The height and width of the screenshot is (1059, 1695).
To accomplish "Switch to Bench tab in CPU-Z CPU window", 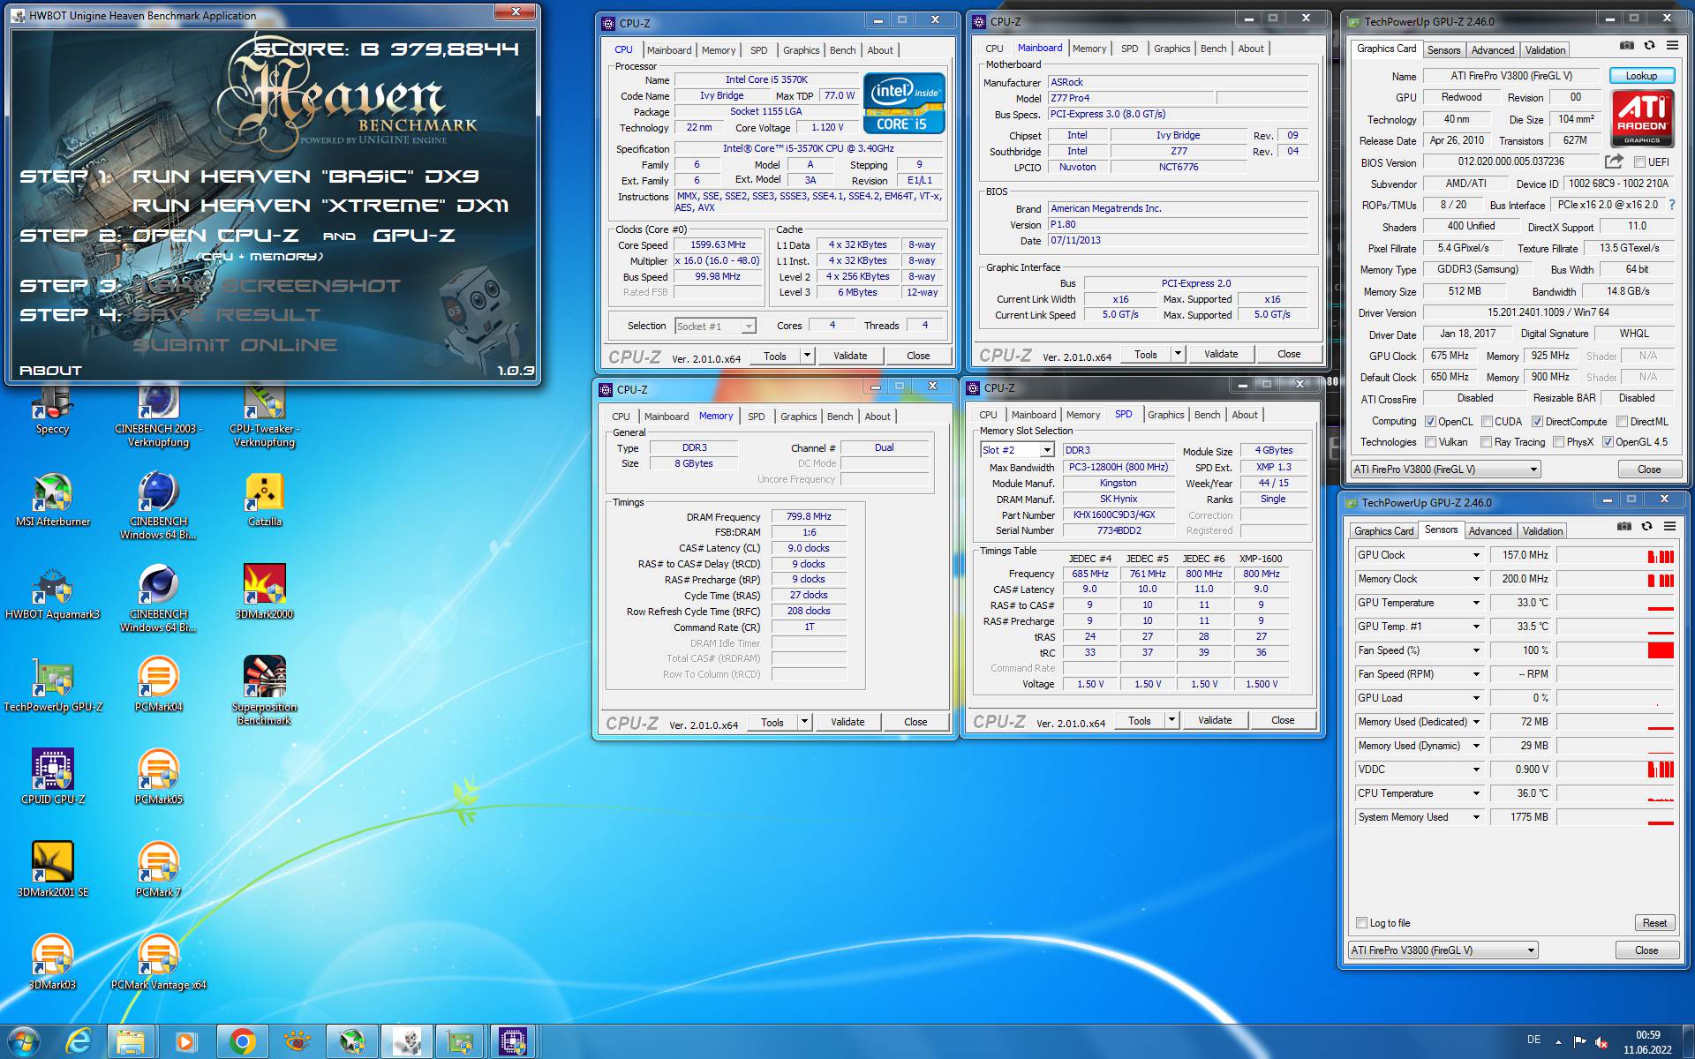I will click(843, 50).
